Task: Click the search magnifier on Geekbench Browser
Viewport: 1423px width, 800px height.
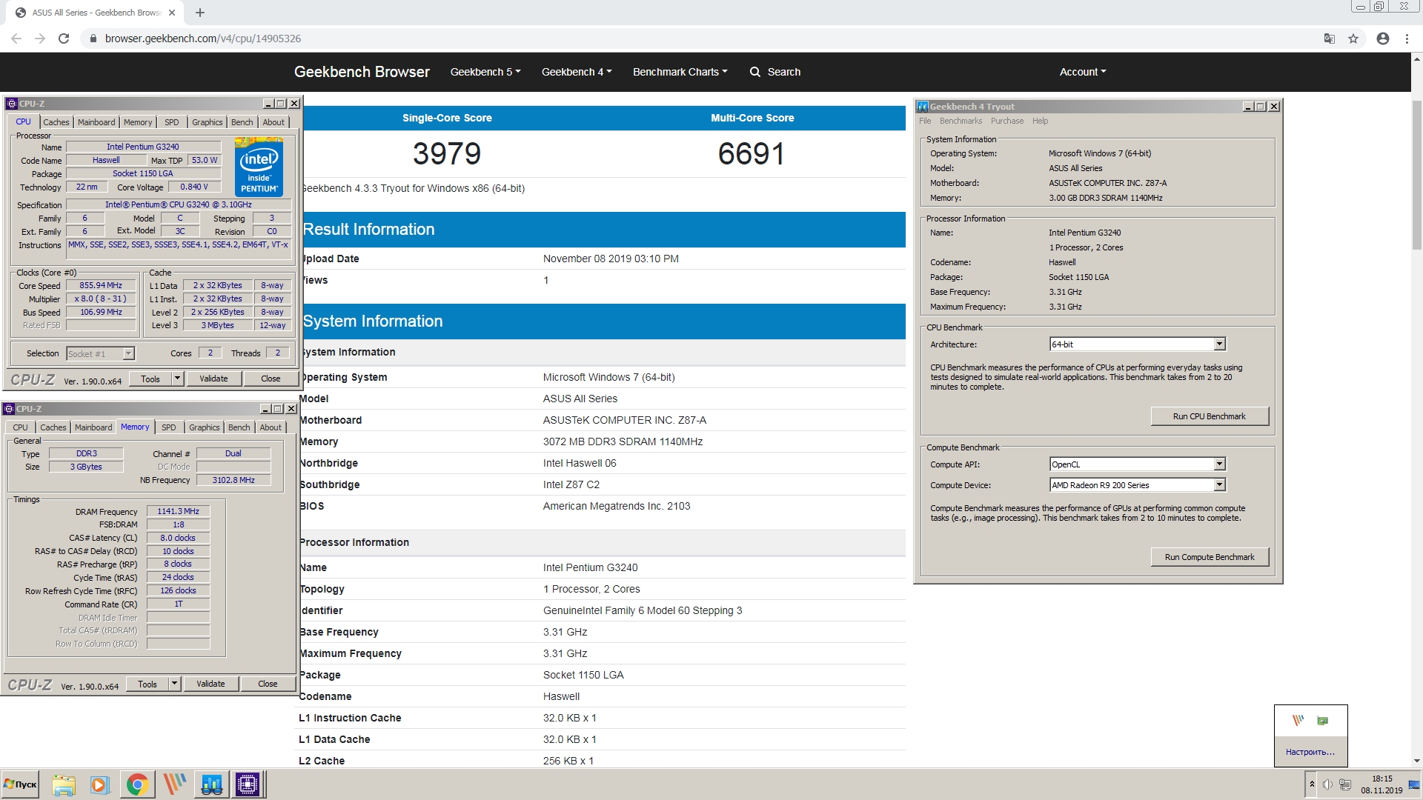Action: [755, 72]
